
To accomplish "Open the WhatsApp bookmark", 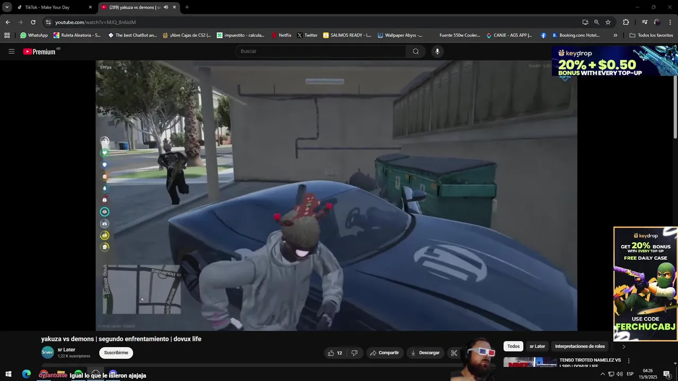I will click(34, 35).
